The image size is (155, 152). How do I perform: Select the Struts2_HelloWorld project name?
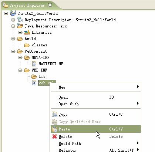click(x=38, y=13)
